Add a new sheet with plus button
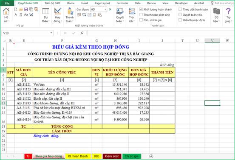The image size is (235, 160). click(x=151, y=156)
